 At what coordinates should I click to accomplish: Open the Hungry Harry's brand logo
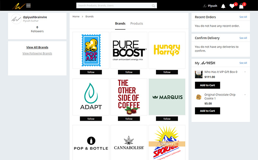click(167, 50)
